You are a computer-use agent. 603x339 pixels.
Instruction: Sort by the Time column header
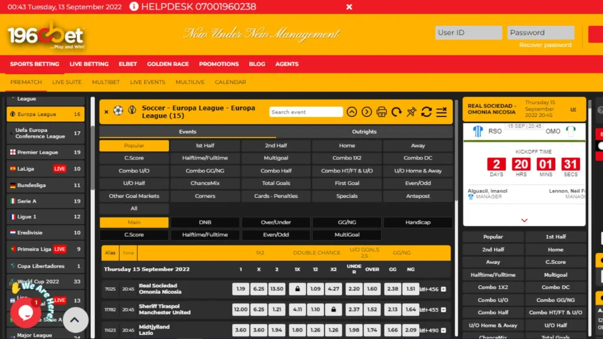pos(128,253)
